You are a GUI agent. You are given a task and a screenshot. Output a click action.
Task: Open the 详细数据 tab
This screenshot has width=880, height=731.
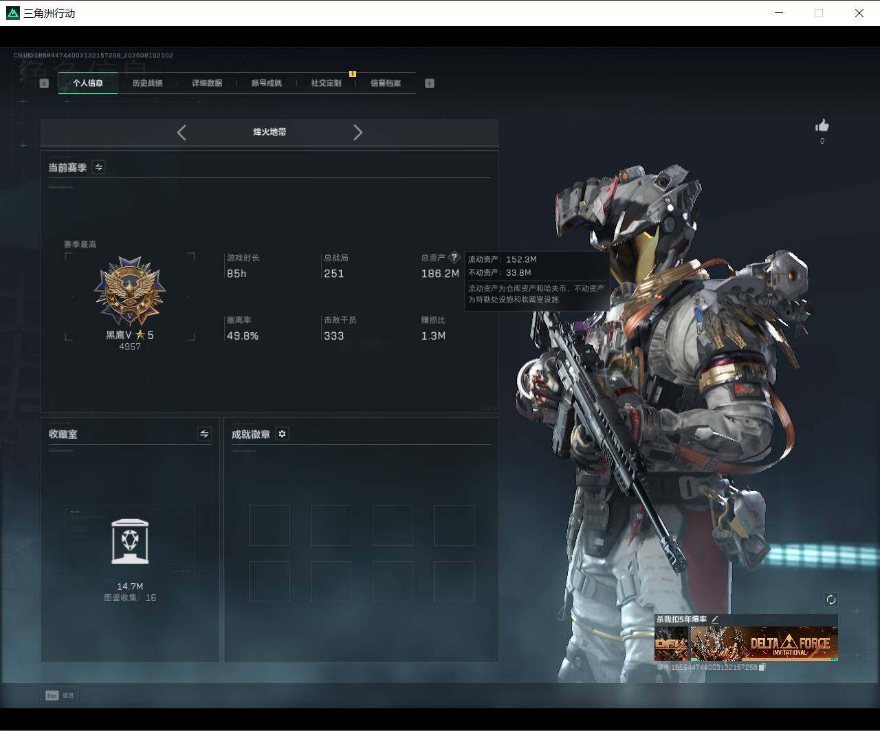click(x=207, y=83)
